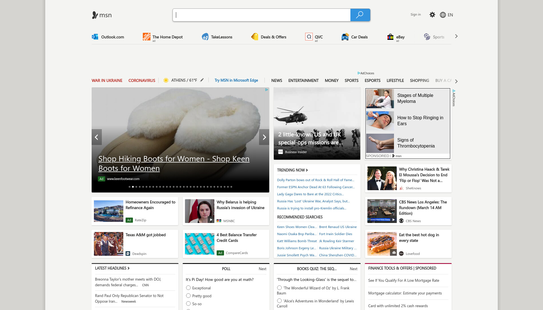Click ad info triangle on slideshow
The width and height of the screenshot is (543, 310).
click(x=266, y=90)
